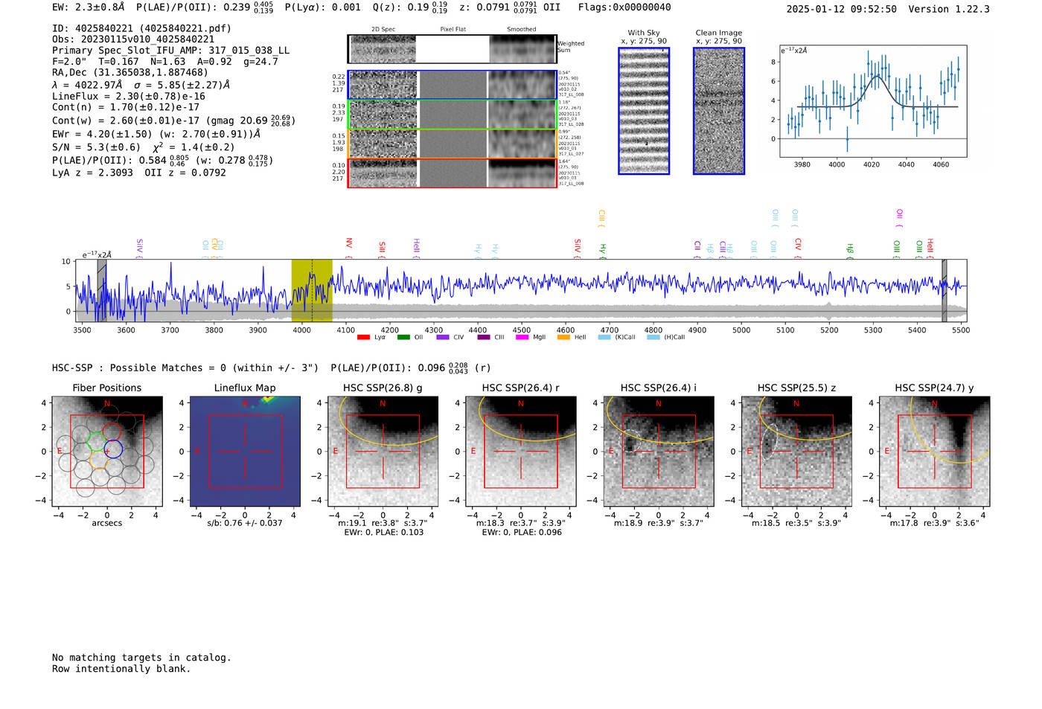The image size is (1042, 709).
Task: Click the EWr: 0, PLAE: 0.103 caption
Action: pos(383,532)
